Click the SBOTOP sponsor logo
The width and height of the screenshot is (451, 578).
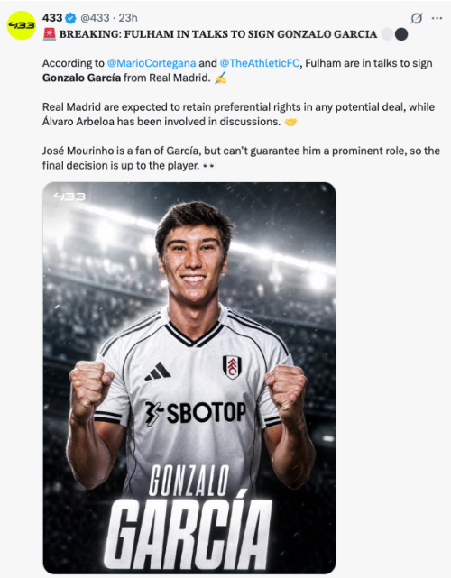195,412
